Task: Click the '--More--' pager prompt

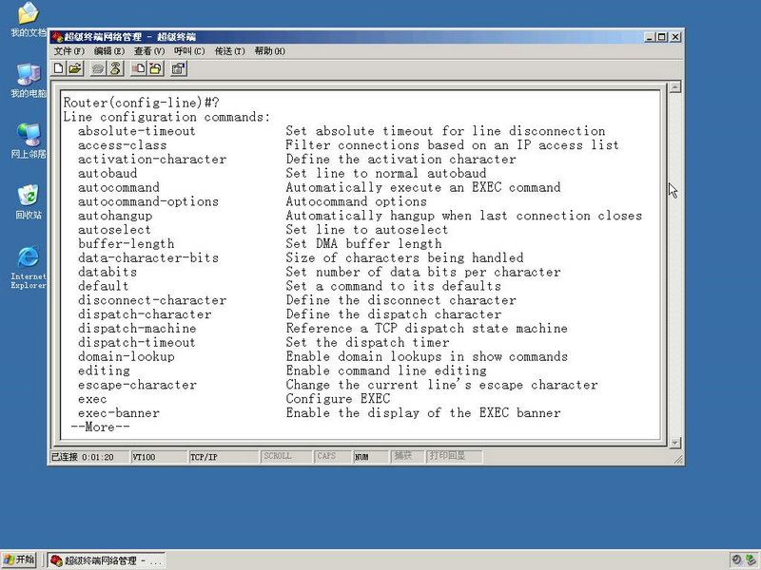Action: click(x=100, y=427)
